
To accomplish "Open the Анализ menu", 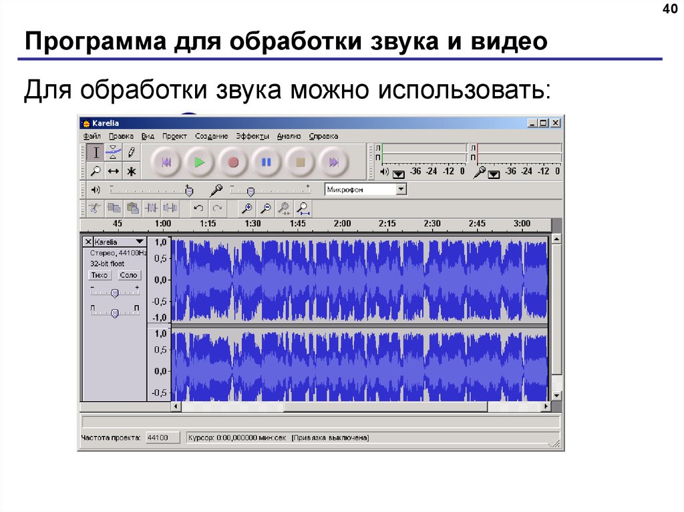I will [x=289, y=136].
